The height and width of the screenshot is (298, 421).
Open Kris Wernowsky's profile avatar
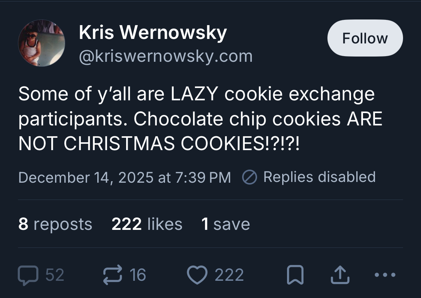pos(42,43)
